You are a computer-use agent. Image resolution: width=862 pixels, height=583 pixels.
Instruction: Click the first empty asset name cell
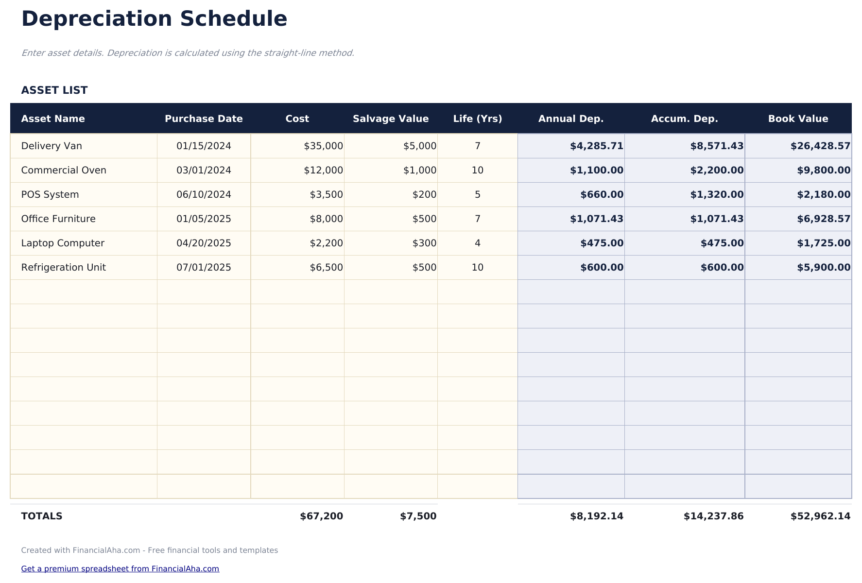[x=84, y=291]
